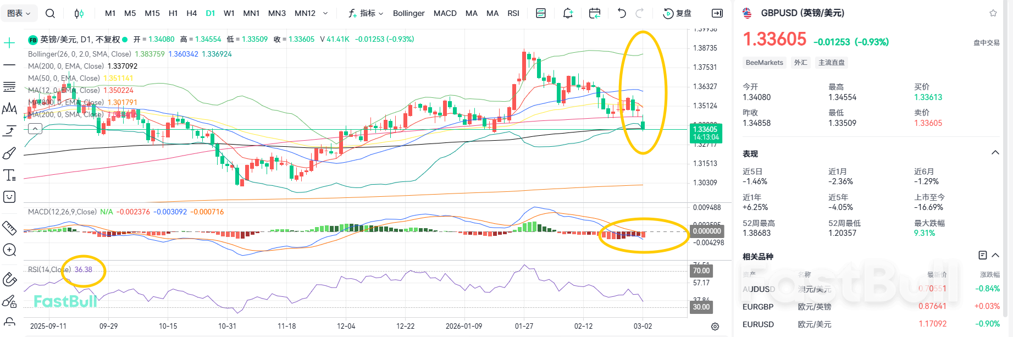This screenshot has width=1013, height=337.
Task: Choose the ruler measurement tool
Action: 9,227
